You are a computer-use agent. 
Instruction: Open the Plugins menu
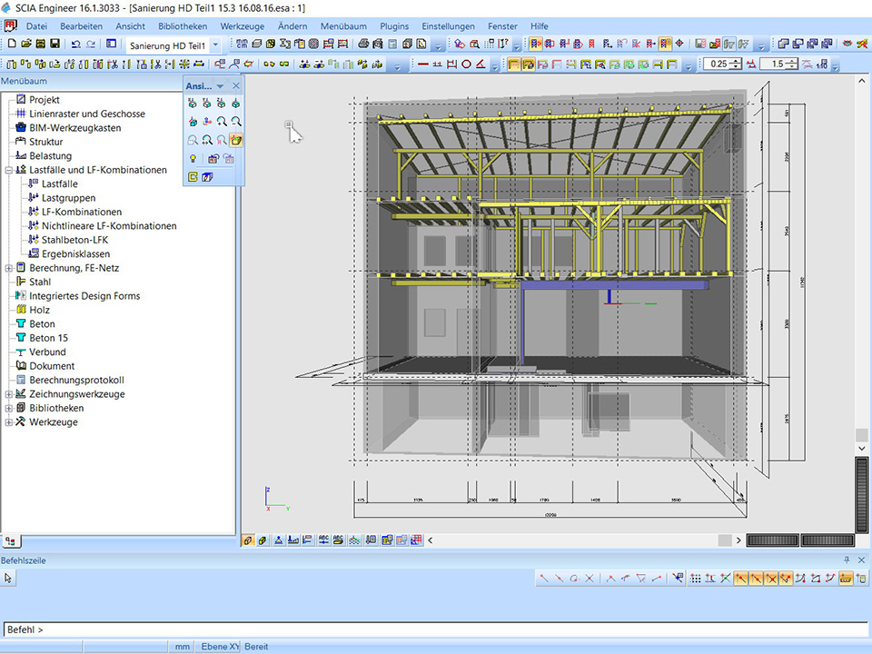(x=394, y=26)
